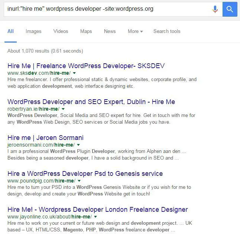
Task: Click the www.sksdev.com/hire-me/ green URL
Action: [x=39, y=73]
